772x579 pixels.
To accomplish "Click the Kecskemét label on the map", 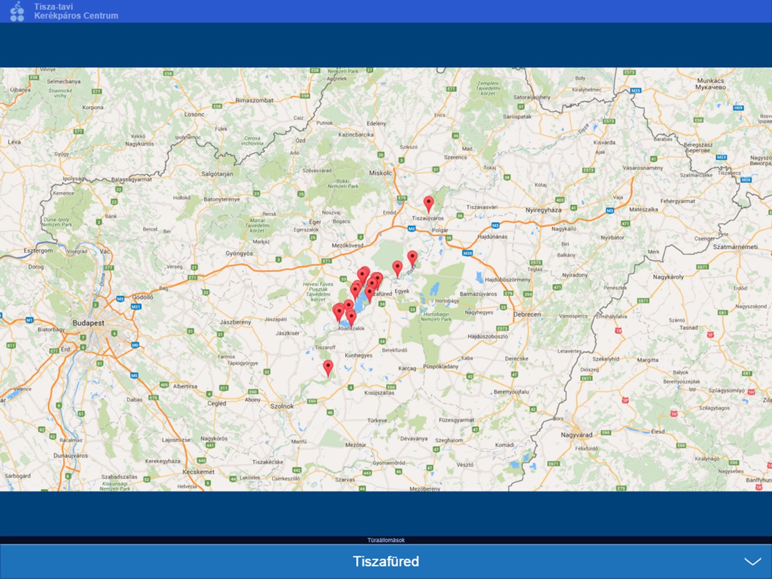I will [198, 472].
